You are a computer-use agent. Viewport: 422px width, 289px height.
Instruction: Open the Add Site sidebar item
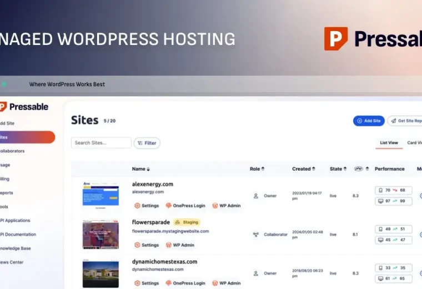7,123
